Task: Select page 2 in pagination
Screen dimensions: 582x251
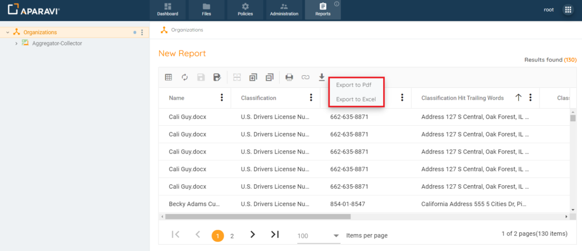Action: coord(232,236)
